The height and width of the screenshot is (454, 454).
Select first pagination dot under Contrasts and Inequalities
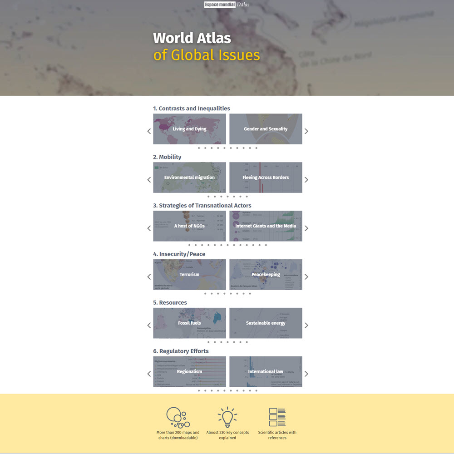[x=199, y=148]
